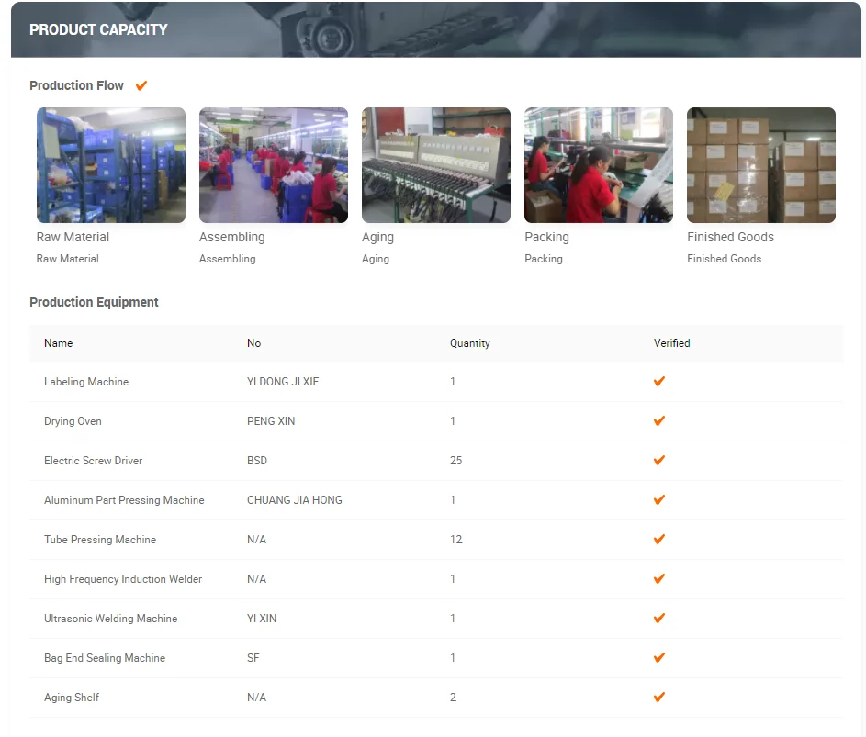Click the large Raw Material caption
The image size is (866, 737).
pyautogui.click(x=73, y=238)
